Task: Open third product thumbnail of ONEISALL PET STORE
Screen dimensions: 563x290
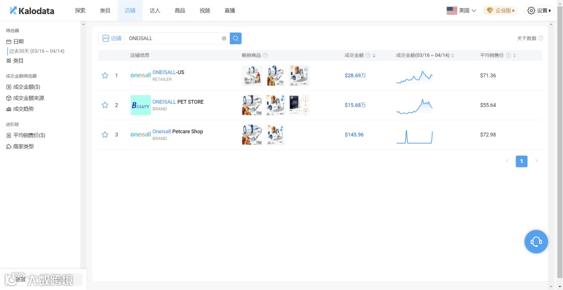Action: pos(299,105)
